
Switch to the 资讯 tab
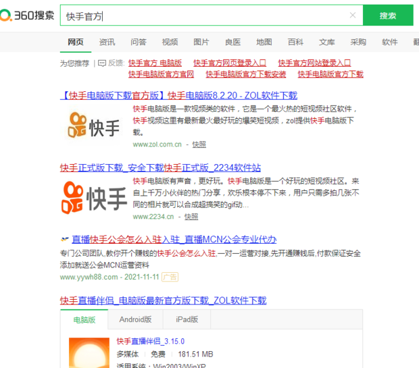[107, 42]
